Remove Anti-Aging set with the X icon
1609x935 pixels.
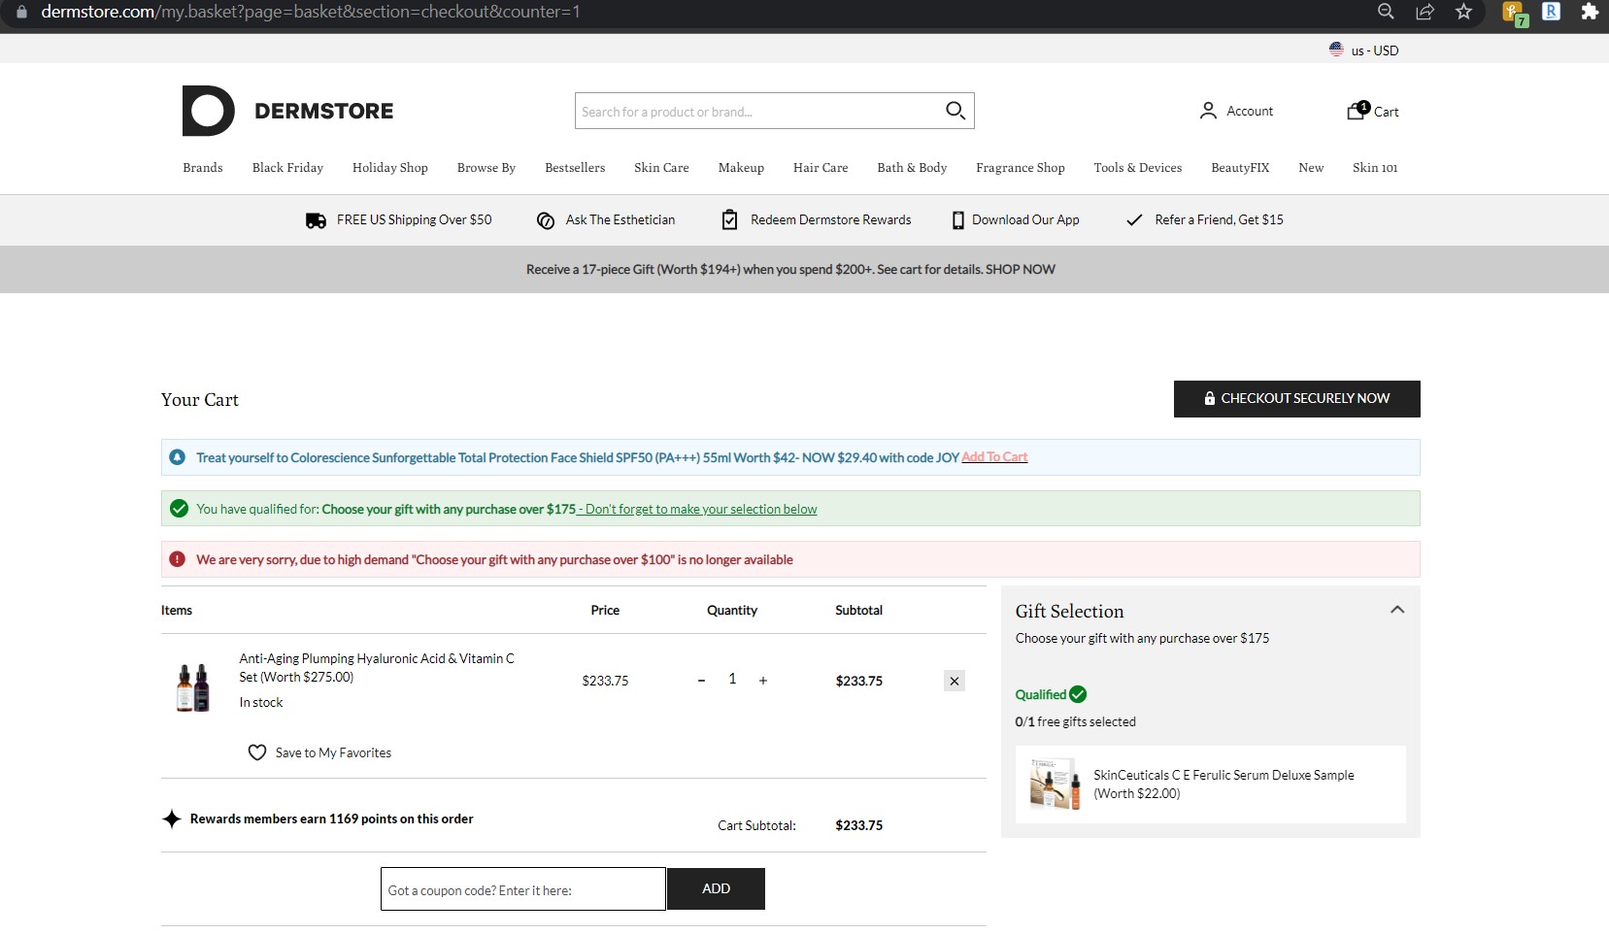pos(955,681)
